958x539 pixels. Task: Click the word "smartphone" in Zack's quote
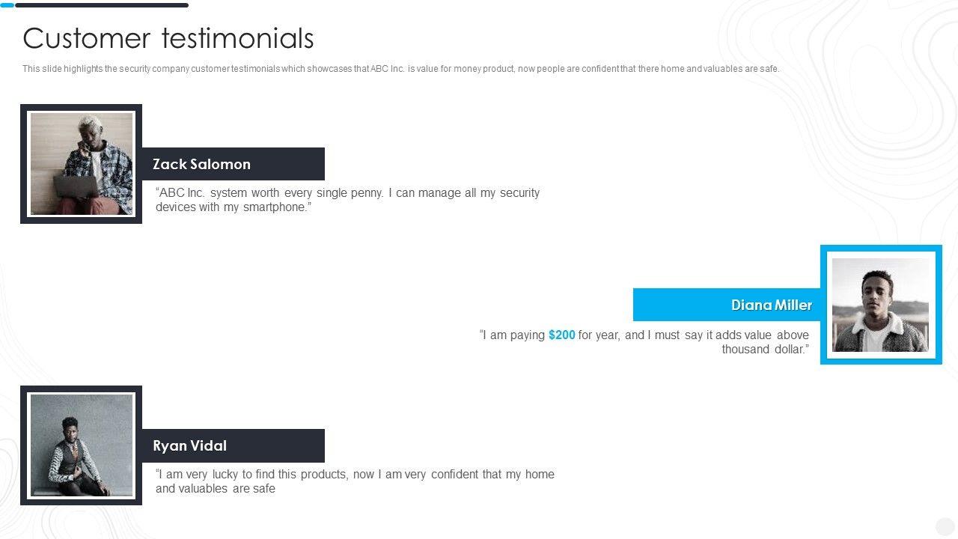[276, 207]
